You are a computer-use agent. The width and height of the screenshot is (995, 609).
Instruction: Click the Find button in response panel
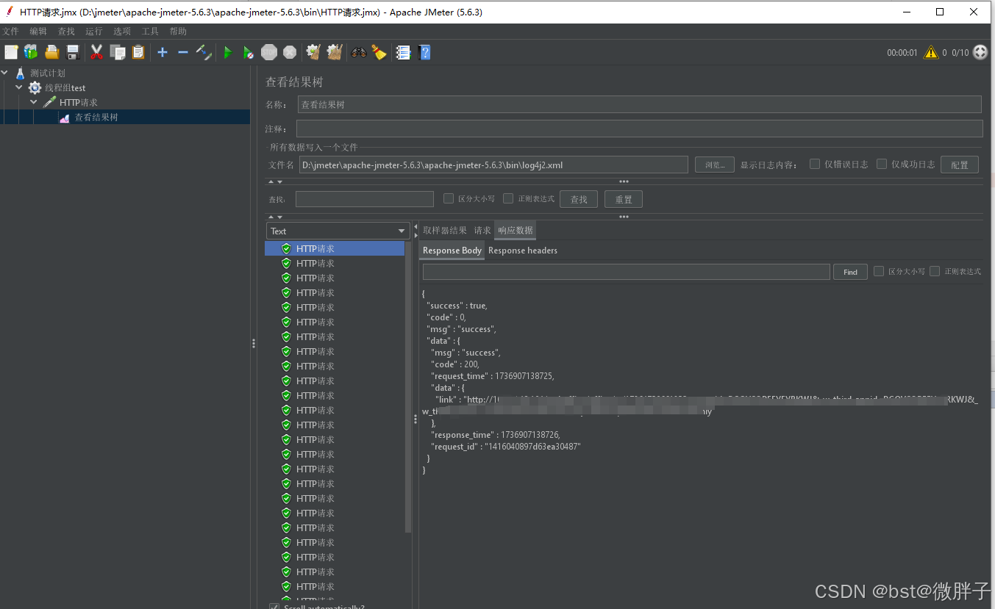pyautogui.click(x=850, y=272)
